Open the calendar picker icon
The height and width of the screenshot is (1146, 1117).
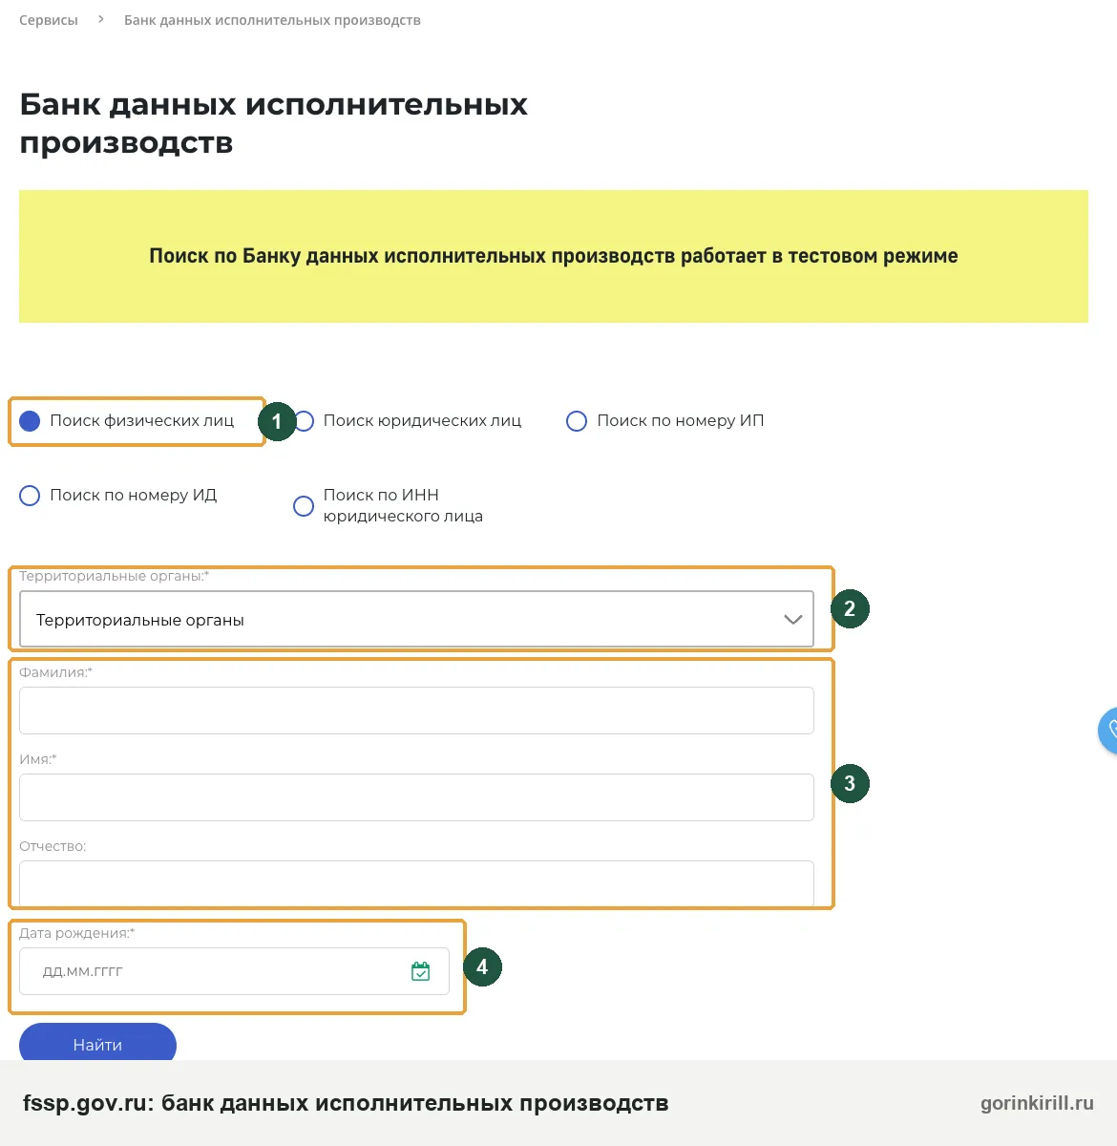pos(420,971)
